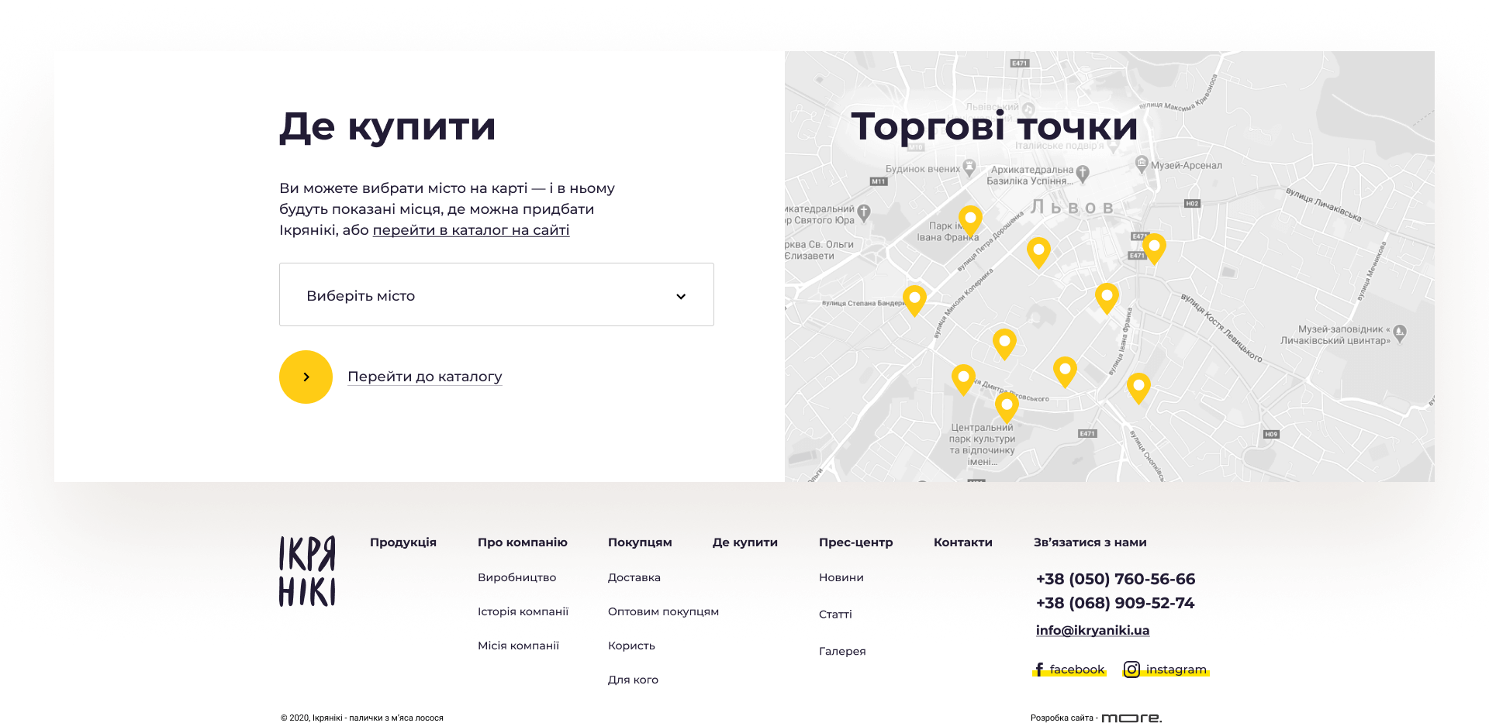Click the Музей-Арсенал landmark icon on map
1489x723 pixels.
tap(1142, 164)
